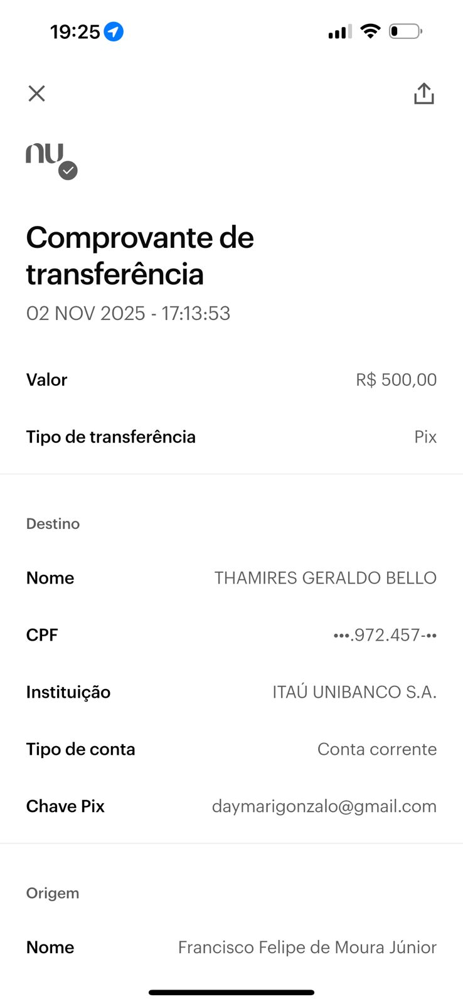Tap the cellular signal bars
Image resolution: width=463 pixels, height=1004 pixels.
(339, 31)
